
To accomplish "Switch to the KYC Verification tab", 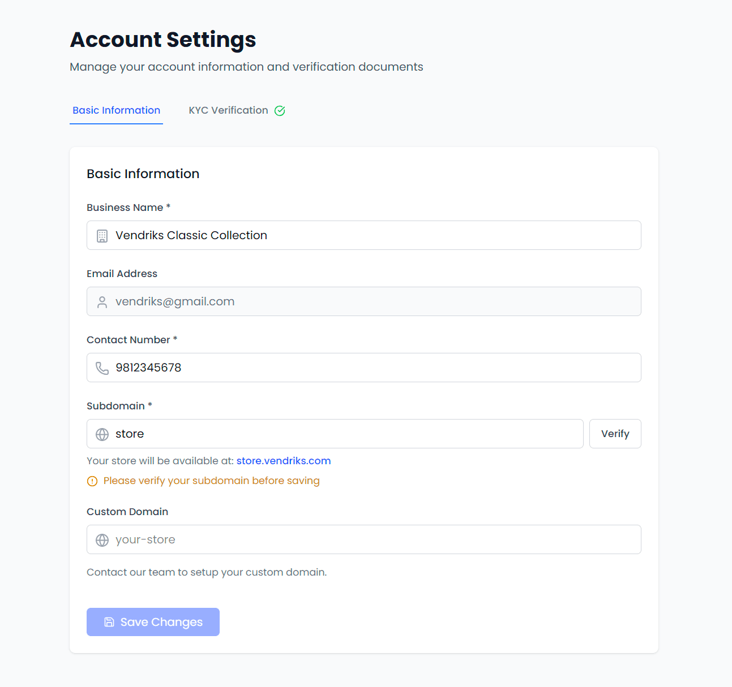I will 228,110.
